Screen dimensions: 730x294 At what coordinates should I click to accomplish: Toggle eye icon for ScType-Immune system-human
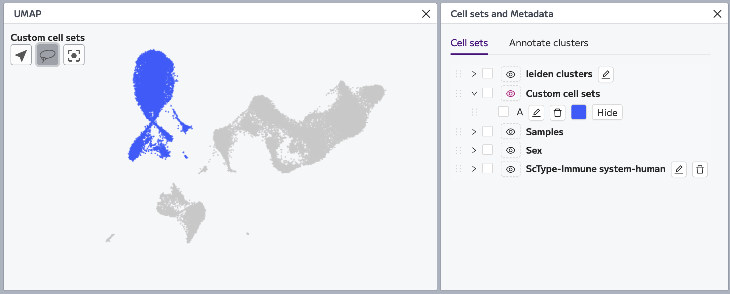[511, 169]
